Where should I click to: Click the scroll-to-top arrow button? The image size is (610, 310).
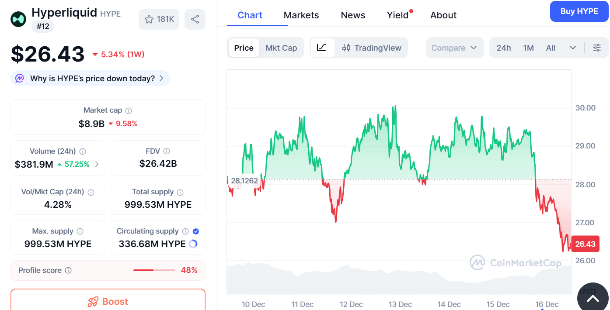coord(593,299)
